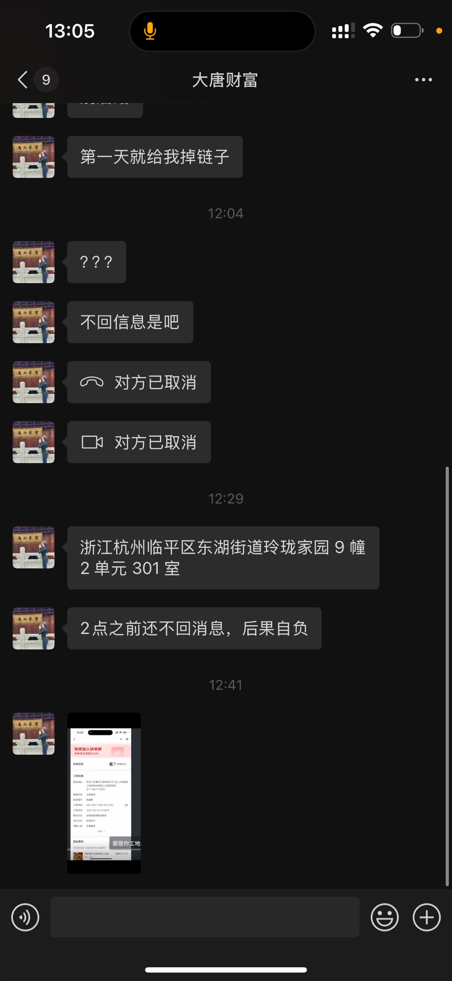Screen dimensions: 452x981
Task: Open avatar next to the image message
Action: (x=33, y=734)
